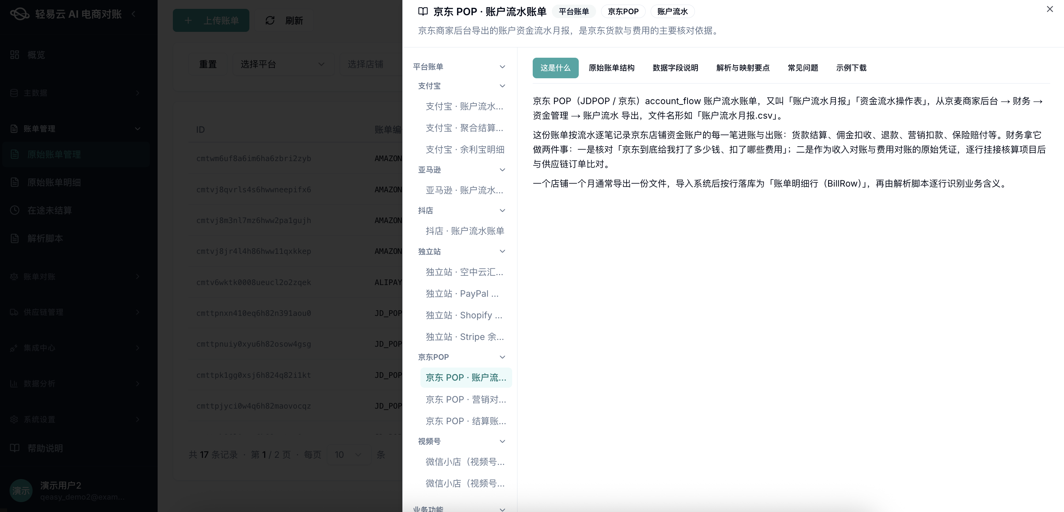Open 抖店 · 账户流水账单 doc
This screenshot has height=512, width=1064.
coord(465,231)
